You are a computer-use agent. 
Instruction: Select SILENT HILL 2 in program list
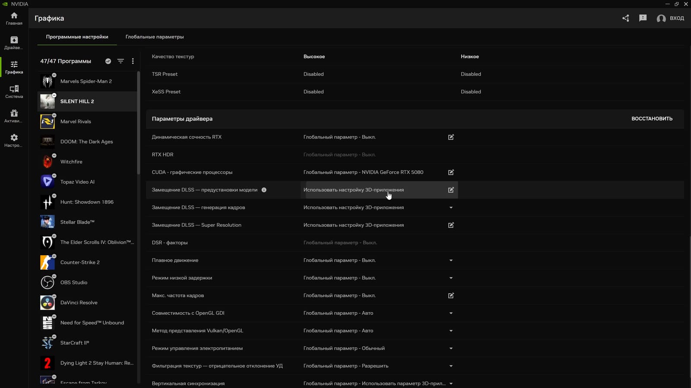[87, 101]
